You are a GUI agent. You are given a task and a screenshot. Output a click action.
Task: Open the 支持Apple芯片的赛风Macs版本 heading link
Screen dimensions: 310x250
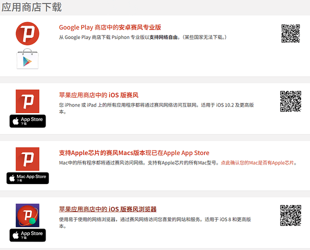pos(134,153)
